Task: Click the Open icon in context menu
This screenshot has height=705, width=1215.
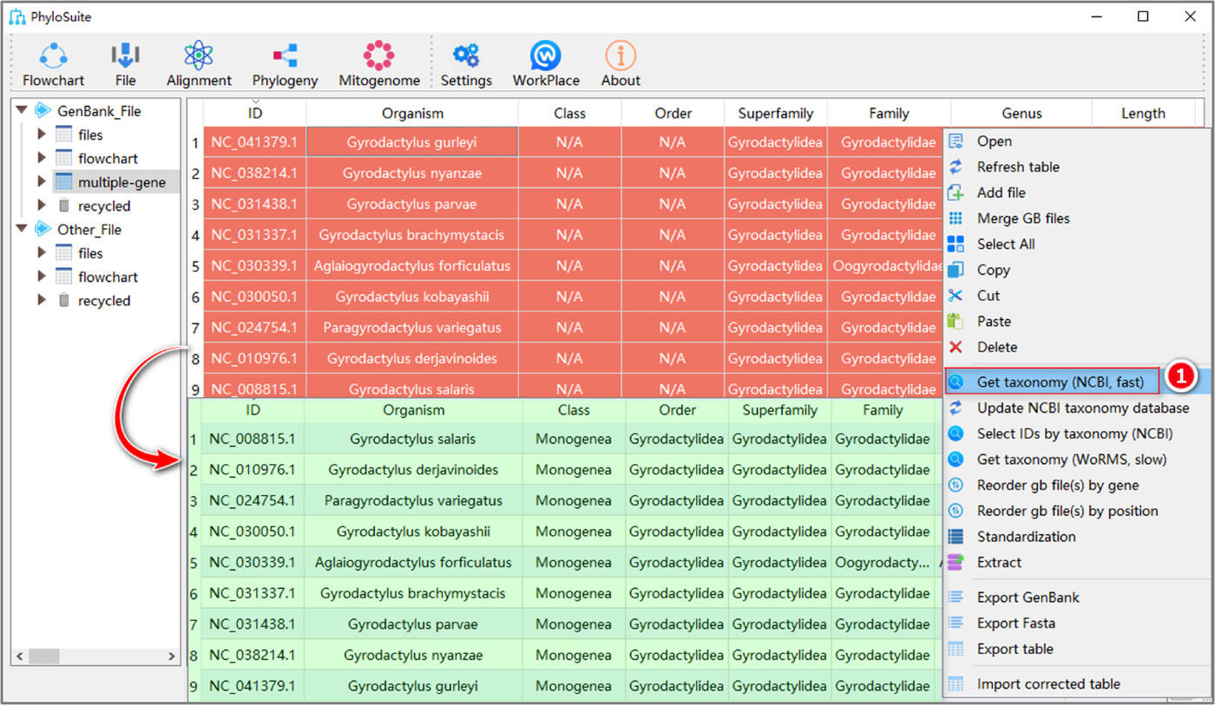Action: [x=956, y=141]
